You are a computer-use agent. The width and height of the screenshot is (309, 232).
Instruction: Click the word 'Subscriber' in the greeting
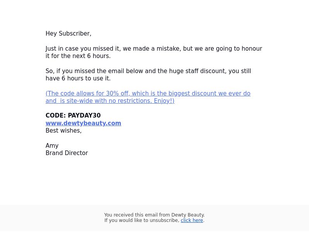coord(75,34)
